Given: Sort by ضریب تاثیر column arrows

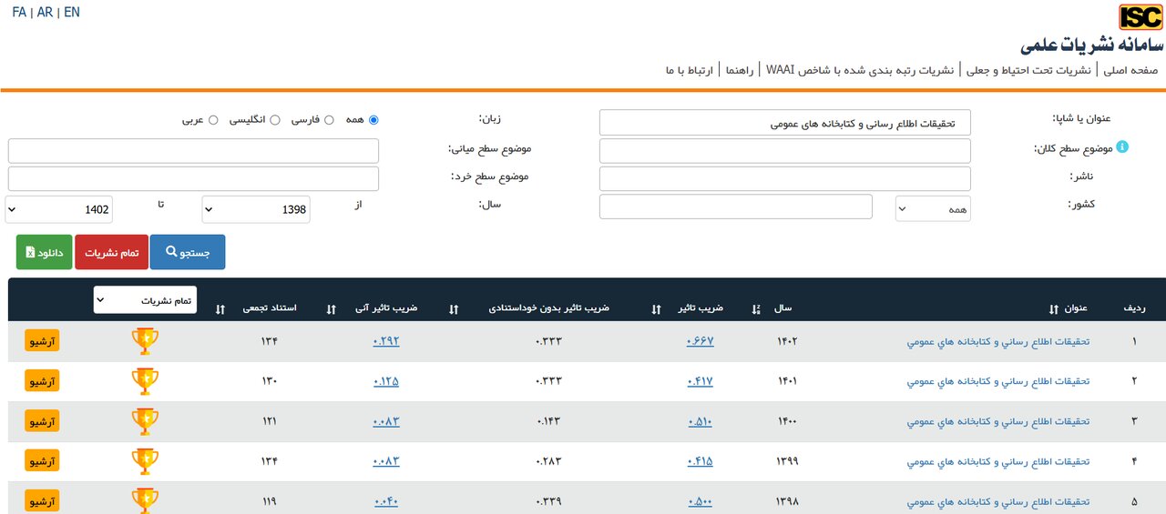Looking at the screenshot, I should [656, 309].
